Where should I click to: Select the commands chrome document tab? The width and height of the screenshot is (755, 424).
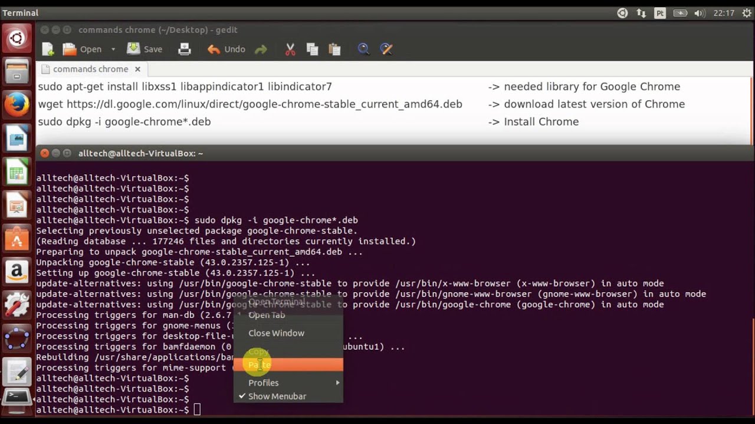[90, 69]
